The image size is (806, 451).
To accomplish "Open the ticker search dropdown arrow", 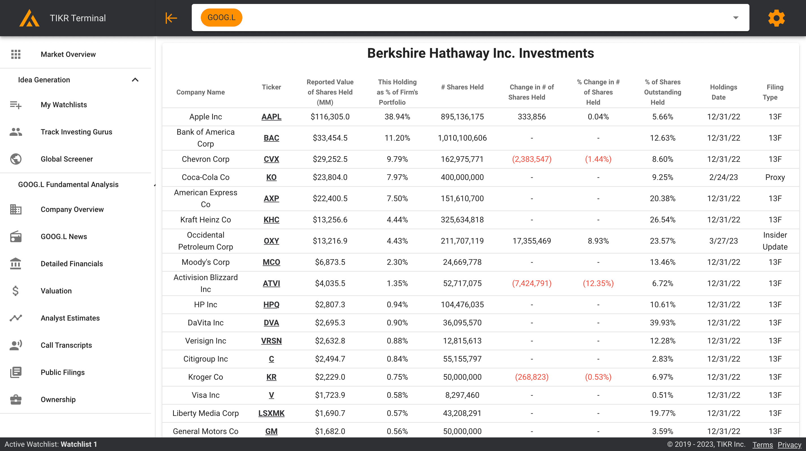I will coord(736,18).
